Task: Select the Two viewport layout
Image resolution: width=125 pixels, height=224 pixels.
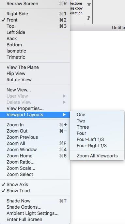Action: tap(97, 121)
